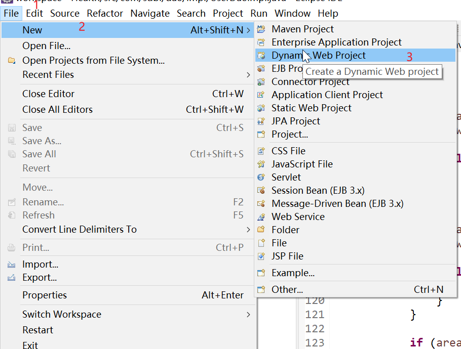
Task: Click the JSP File icon
Action: pyautogui.click(x=261, y=256)
